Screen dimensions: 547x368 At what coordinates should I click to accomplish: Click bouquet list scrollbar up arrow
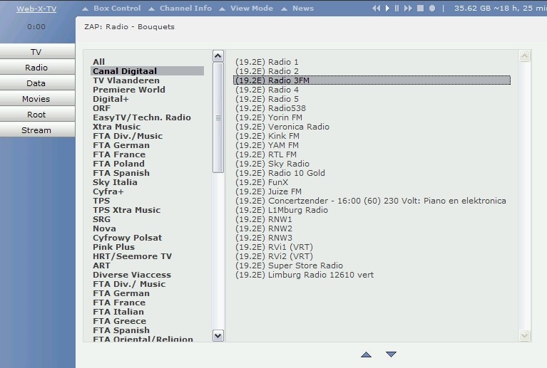pos(218,56)
